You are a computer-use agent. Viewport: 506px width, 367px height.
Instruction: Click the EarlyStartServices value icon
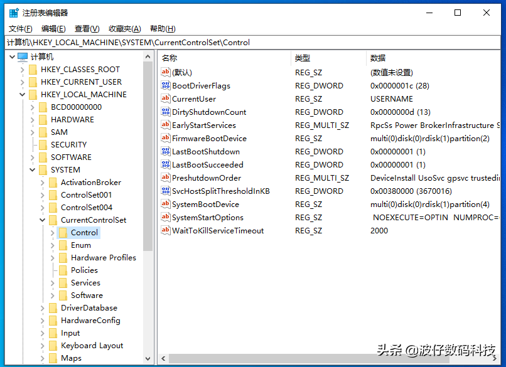(166, 125)
